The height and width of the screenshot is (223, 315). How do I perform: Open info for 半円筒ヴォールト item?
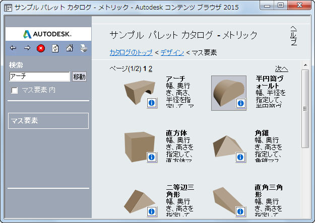click(241, 103)
